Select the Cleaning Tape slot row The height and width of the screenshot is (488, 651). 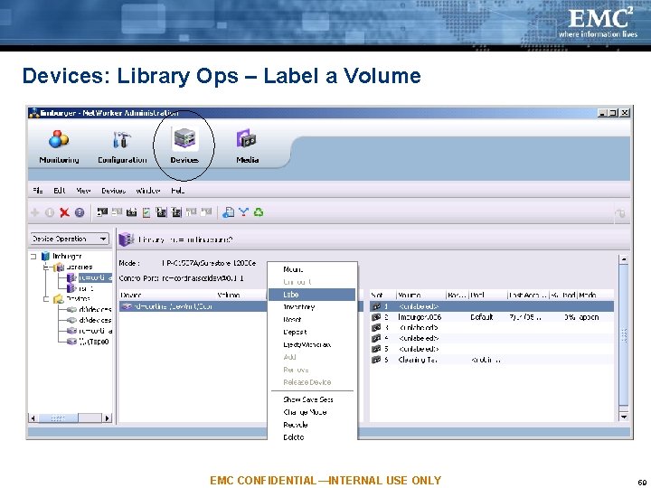(492, 360)
